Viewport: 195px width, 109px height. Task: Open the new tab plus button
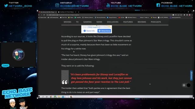[79, 12]
